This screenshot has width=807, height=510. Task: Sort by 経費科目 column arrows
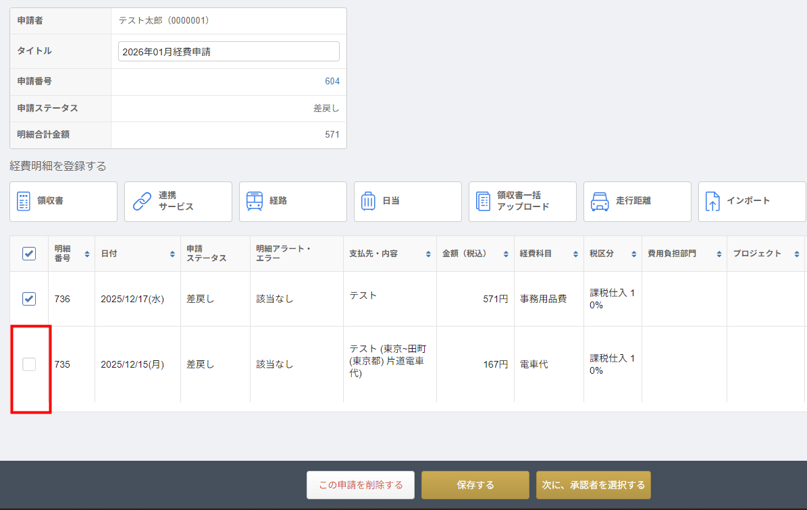[x=575, y=254]
